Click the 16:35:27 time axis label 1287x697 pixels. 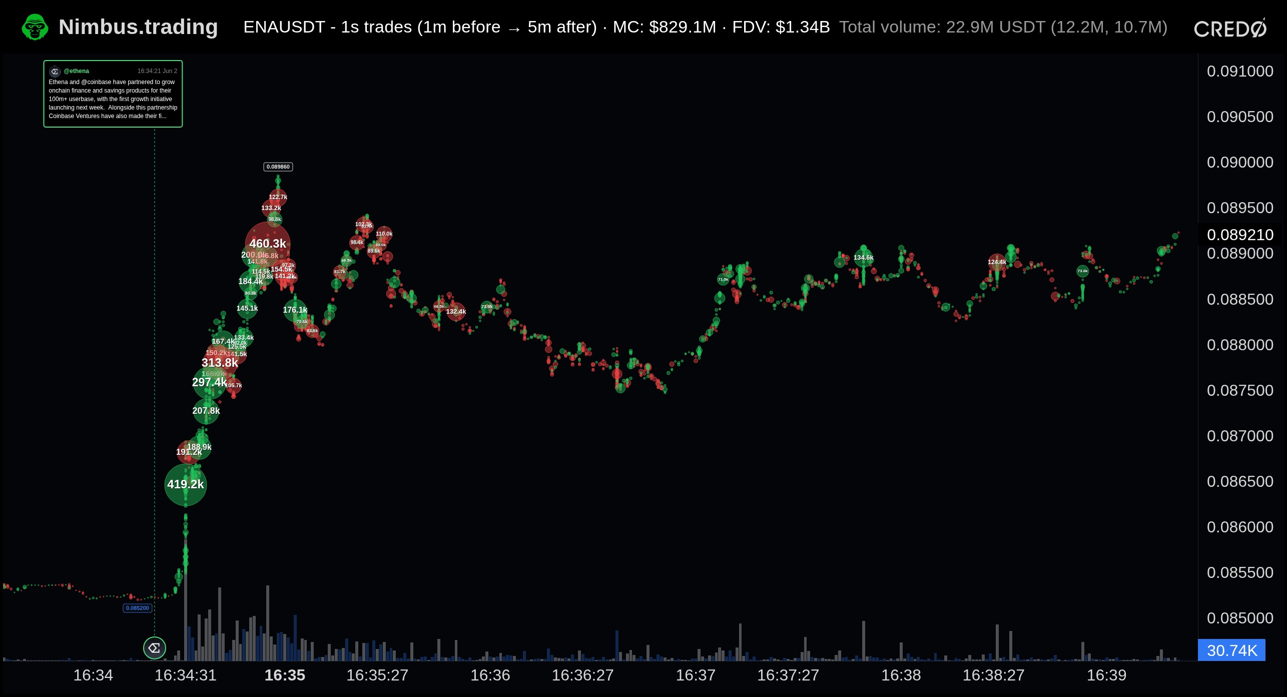(377, 675)
